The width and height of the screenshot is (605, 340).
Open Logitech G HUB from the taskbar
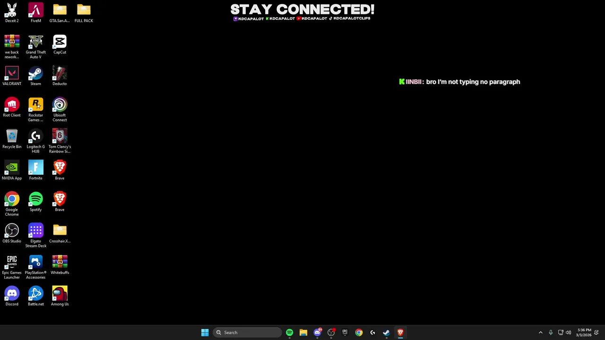point(372,332)
